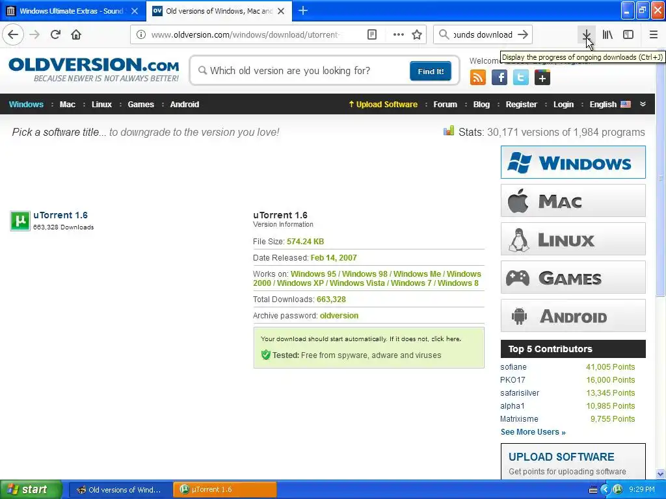Open the uTorrent 1.6 title link

(x=60, y=215)
